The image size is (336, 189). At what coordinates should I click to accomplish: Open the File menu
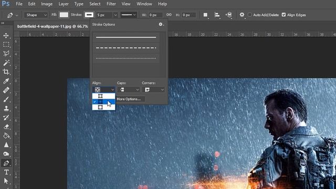point(19,4)
